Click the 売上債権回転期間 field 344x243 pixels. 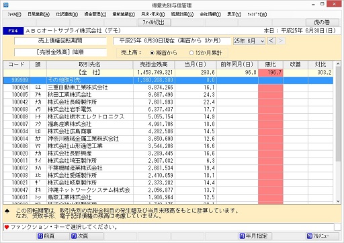(x=60, y=41)
